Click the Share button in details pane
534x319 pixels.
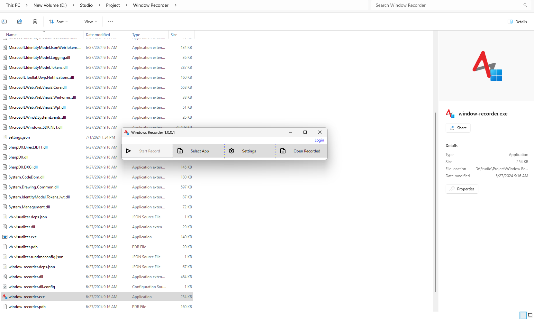pos(458,128)
